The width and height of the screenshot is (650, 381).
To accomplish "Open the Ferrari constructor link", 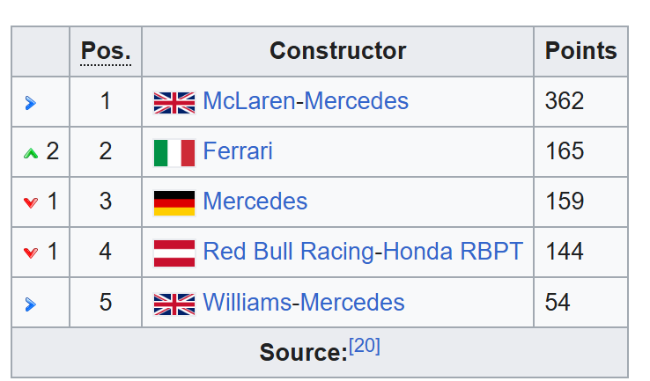I will (x=238, y=151).
